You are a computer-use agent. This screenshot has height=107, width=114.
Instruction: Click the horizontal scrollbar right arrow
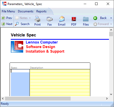[x=107, y=98]
